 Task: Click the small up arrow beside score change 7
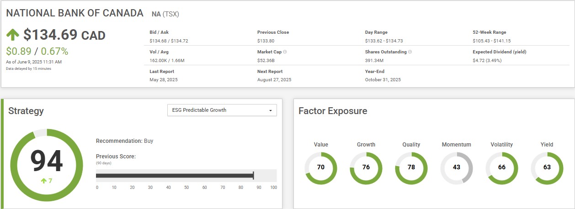(x=44, y=181)
